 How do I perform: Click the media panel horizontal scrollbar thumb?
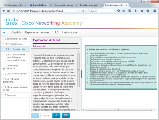coord(118,110)
